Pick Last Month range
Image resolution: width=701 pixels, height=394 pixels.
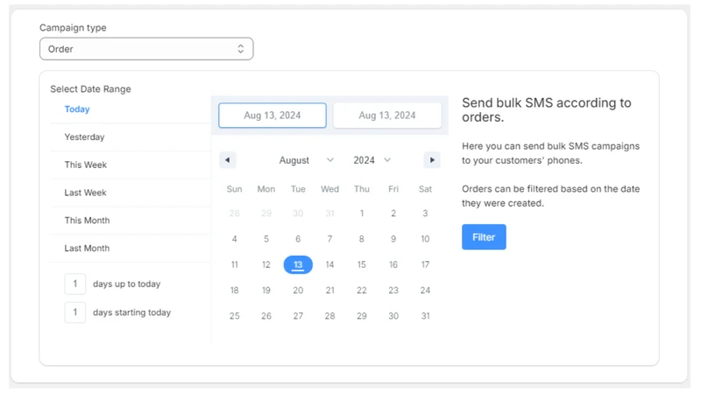pyautogui.click(x=87, y=248)
